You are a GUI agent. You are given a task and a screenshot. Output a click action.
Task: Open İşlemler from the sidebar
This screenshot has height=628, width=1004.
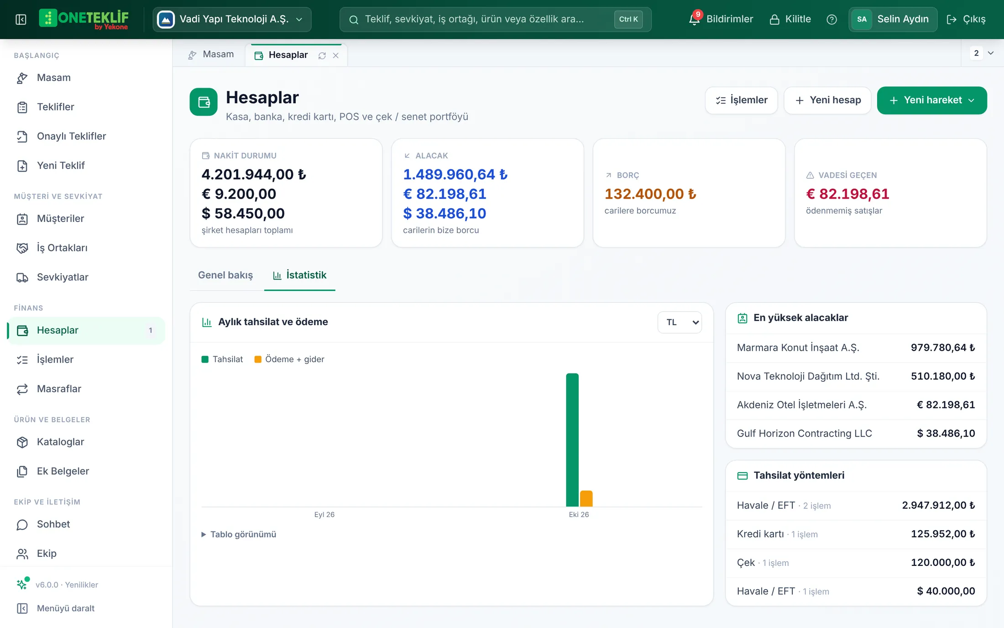coord(86,359)
